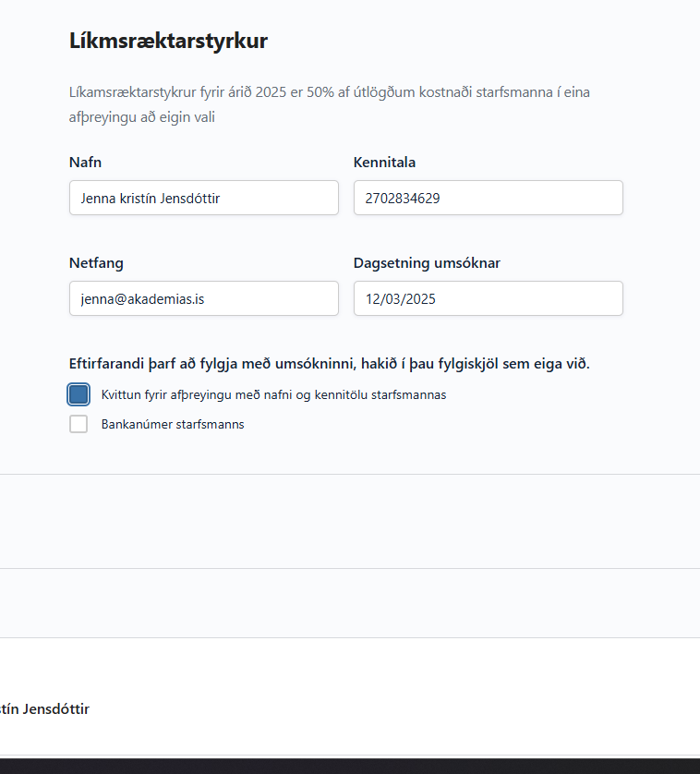
Task: Click the Nafn field label
Action: (85, 163)
